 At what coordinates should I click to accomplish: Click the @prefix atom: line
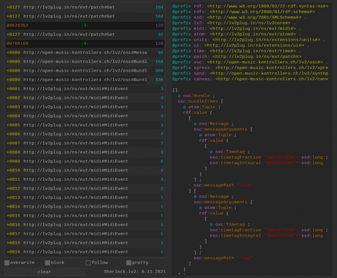pyautogui.click(x=237, y=34)
